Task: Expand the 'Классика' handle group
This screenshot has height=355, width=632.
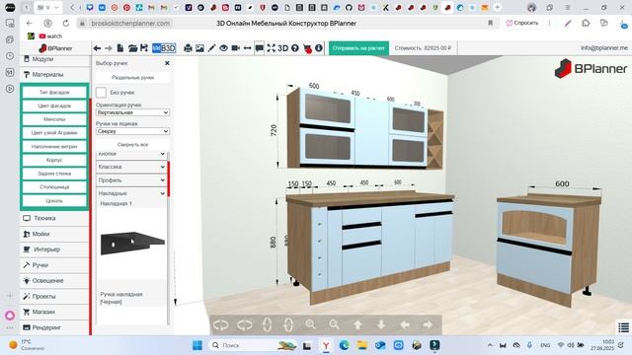Action: [x=131, y=167]
